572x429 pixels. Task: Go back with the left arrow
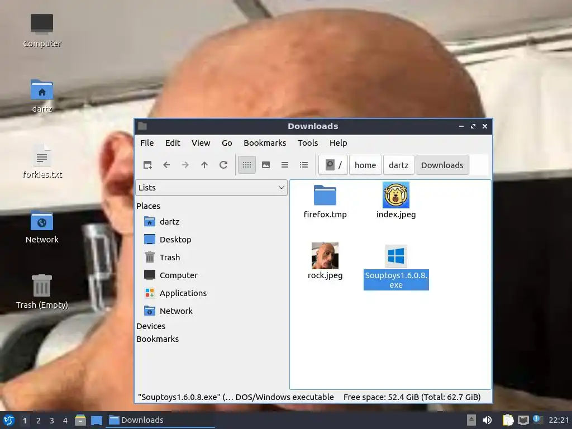pos(166,165)
